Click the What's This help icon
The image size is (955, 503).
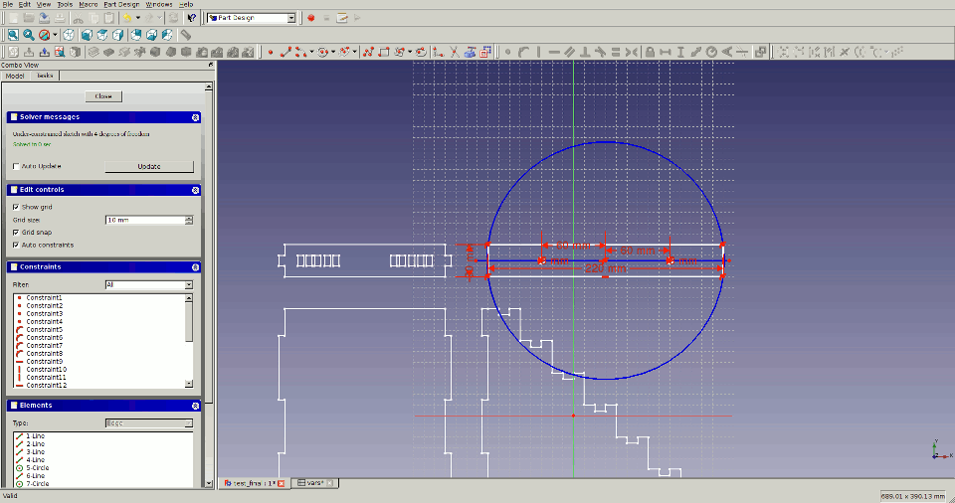click(x=191, y=18)
